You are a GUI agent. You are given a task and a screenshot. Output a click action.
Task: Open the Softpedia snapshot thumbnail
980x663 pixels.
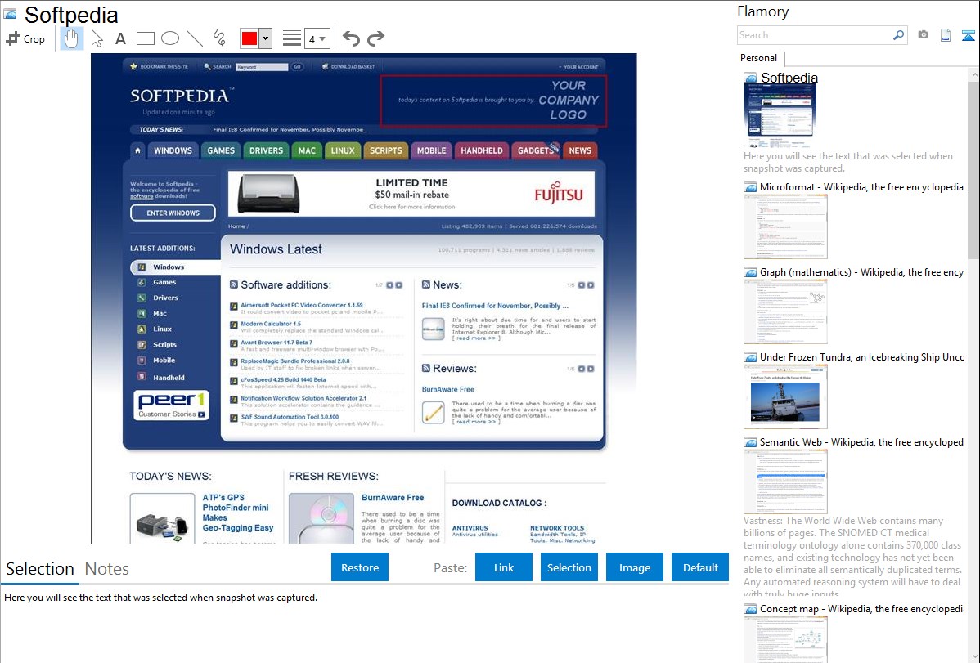780,116
